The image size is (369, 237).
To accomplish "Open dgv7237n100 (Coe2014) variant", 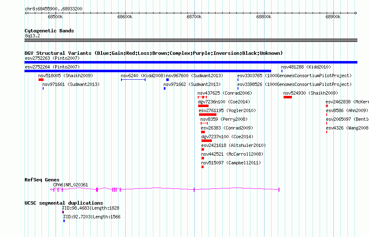I will [x=227, y=137].
